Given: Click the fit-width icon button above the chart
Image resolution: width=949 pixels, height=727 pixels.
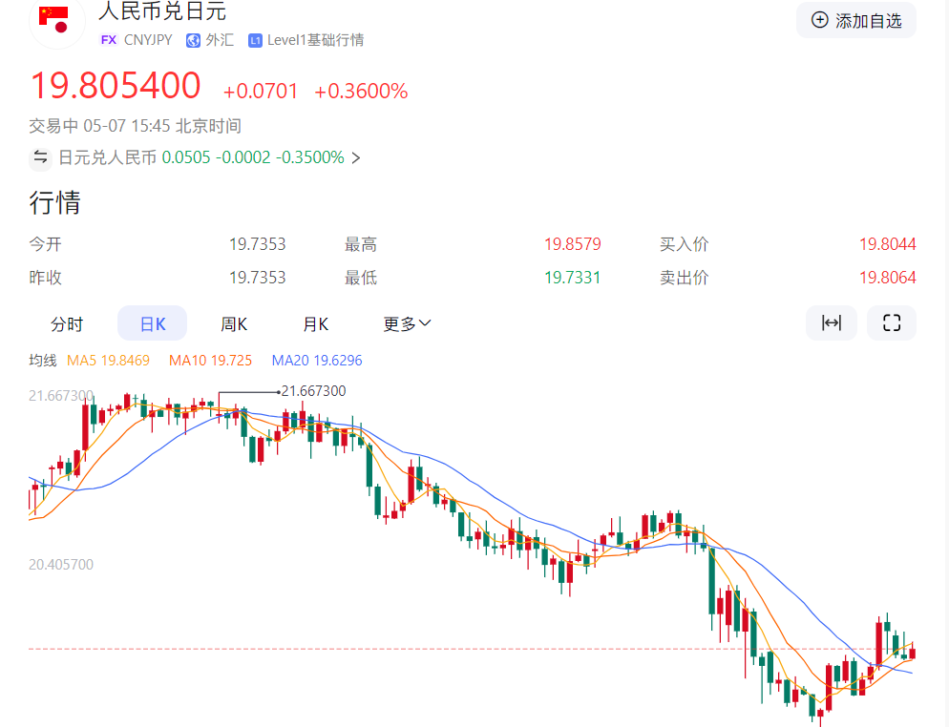Looking at the screenshot, I should (x=831, y=323).
